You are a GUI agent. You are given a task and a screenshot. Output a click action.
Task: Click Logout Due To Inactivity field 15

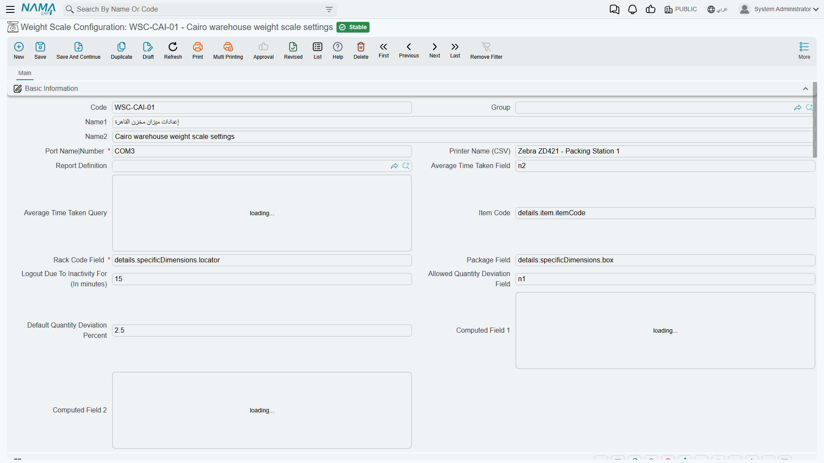point(262,279)
